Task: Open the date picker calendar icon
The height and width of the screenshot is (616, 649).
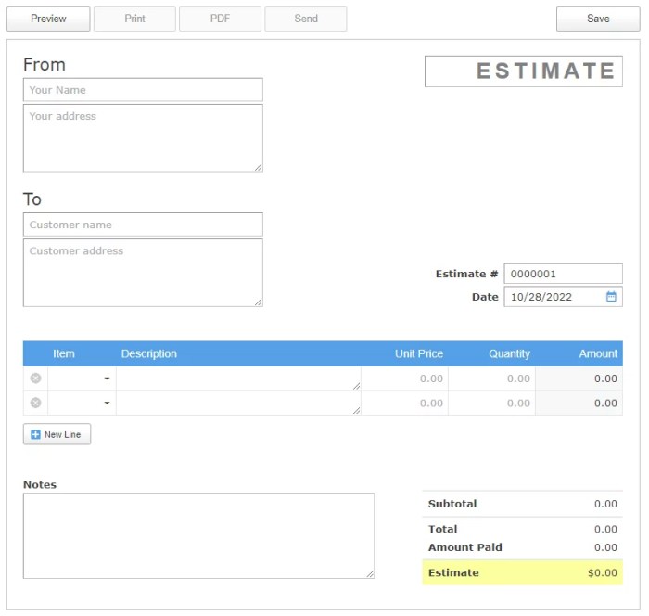Action: point(611,297)
